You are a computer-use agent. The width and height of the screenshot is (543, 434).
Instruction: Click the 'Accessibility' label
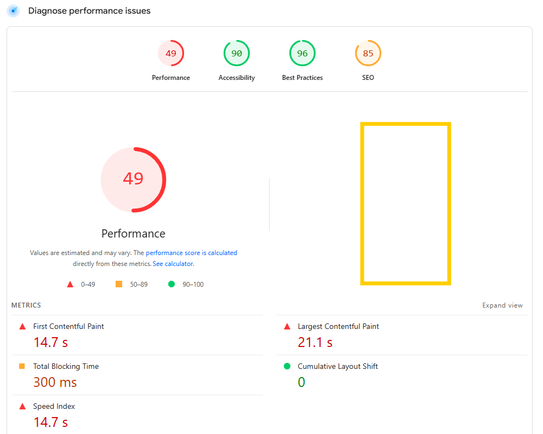click(237, 78)
